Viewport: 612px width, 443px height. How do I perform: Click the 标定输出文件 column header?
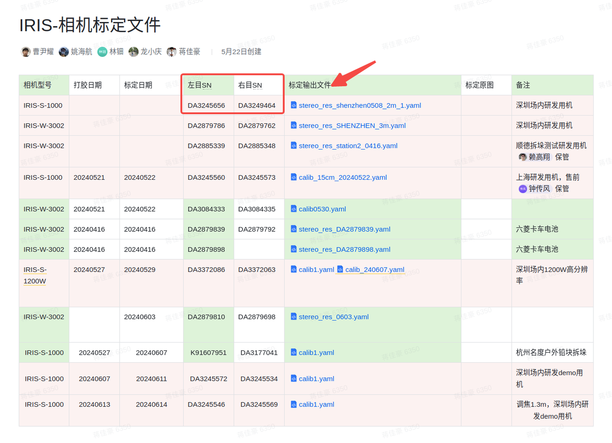(309, 85)
